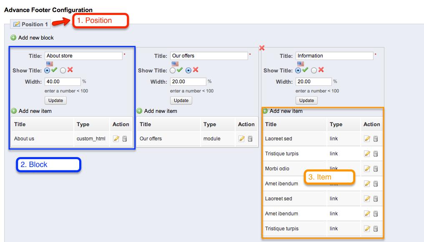Update the About store block
Screen dimensions: 424x242
click(56, 100)
